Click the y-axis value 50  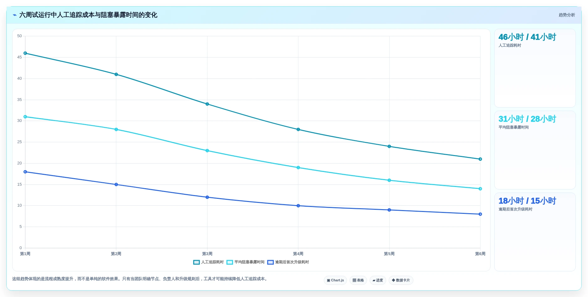pos(19,36)
